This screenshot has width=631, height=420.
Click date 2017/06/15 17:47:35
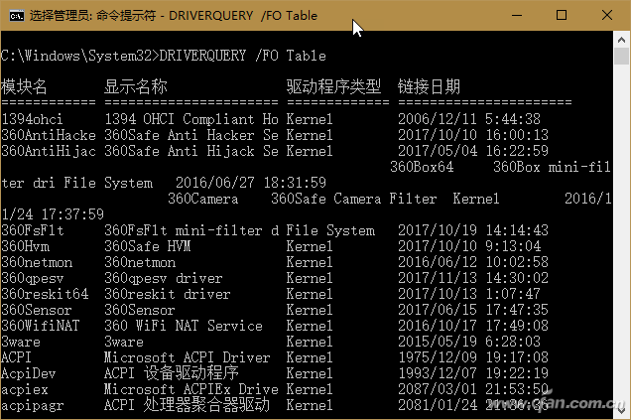[x=473, y=310]
